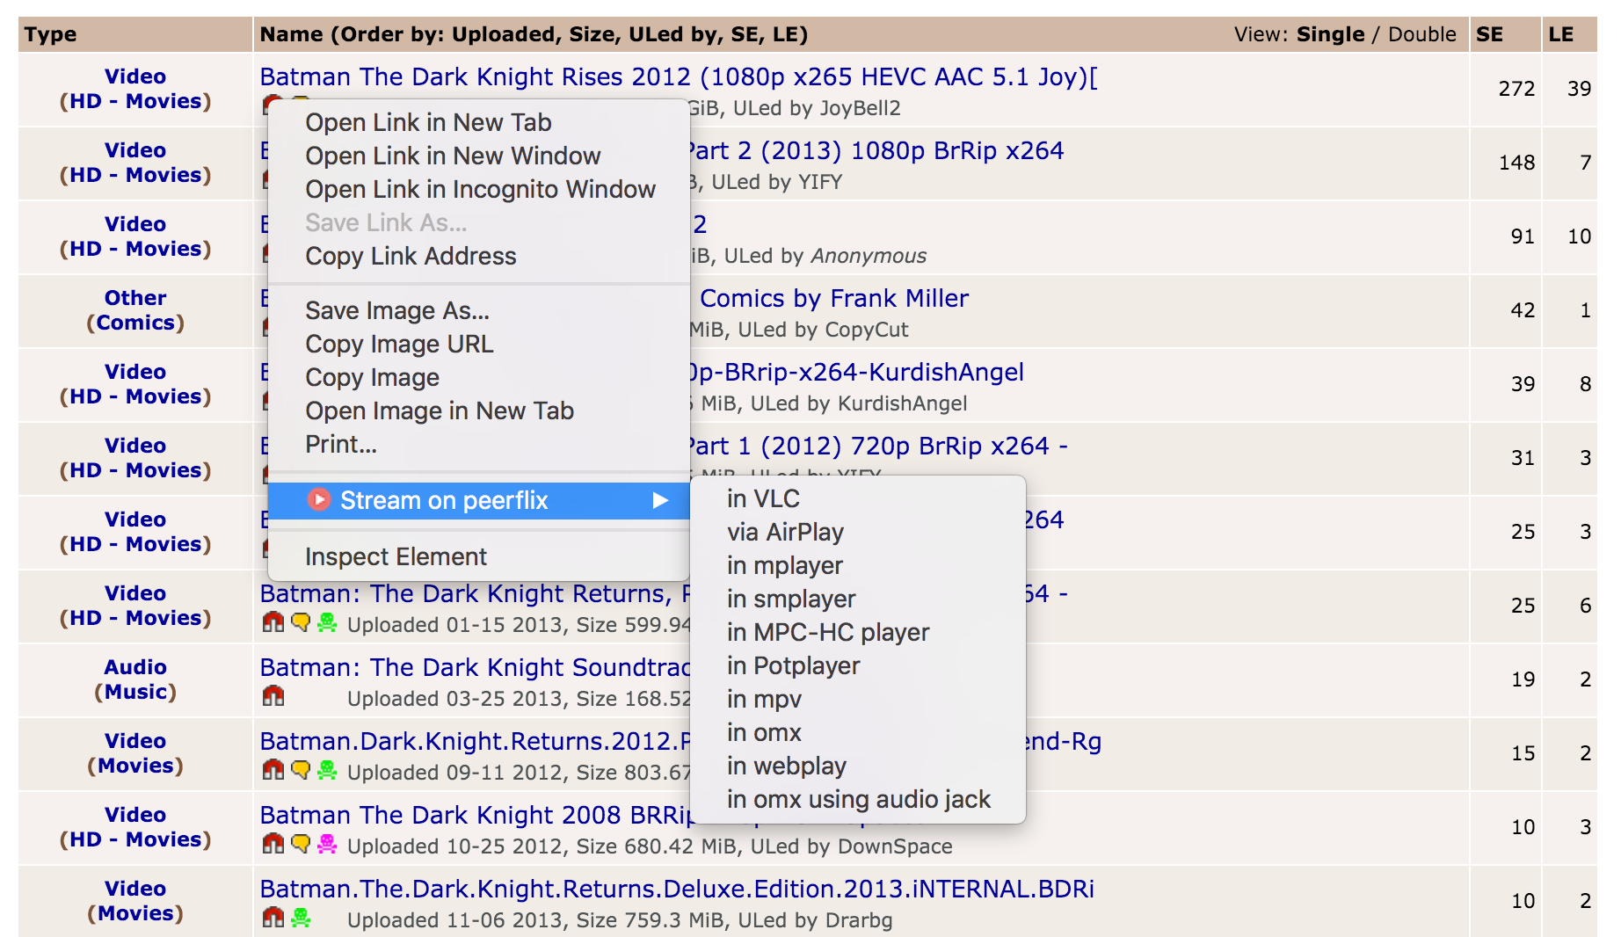Choose in MPC-HC player option

coord(858,632)
